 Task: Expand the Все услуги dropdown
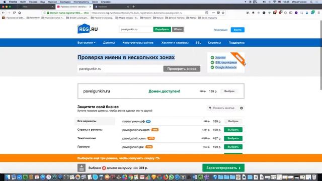86,43
